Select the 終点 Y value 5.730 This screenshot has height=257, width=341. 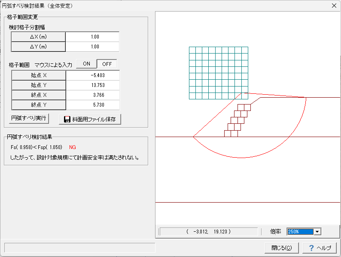pos(92,105)
